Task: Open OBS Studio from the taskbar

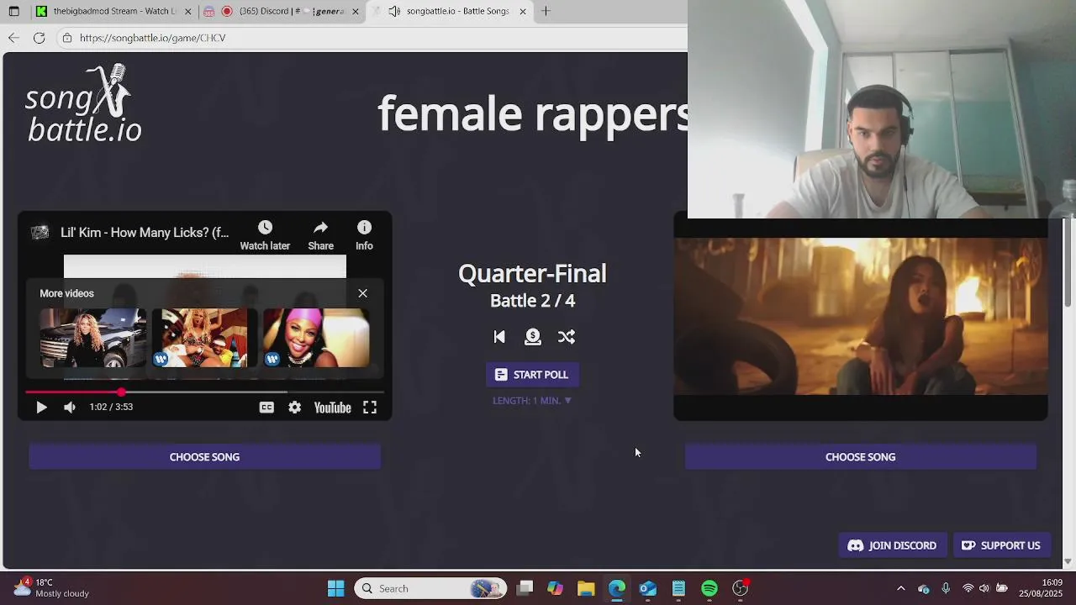Action: 741,588
